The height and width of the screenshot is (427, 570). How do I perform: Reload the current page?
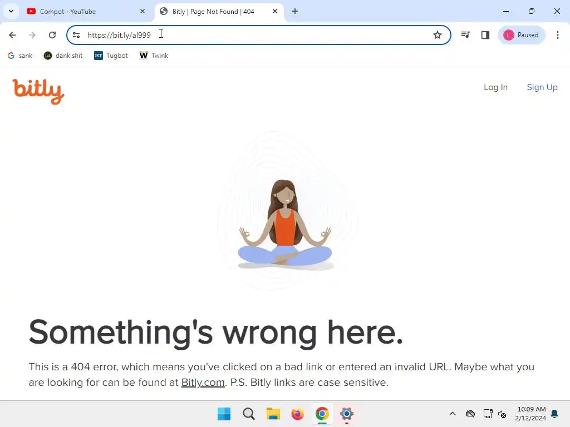[x=52, y=35]
